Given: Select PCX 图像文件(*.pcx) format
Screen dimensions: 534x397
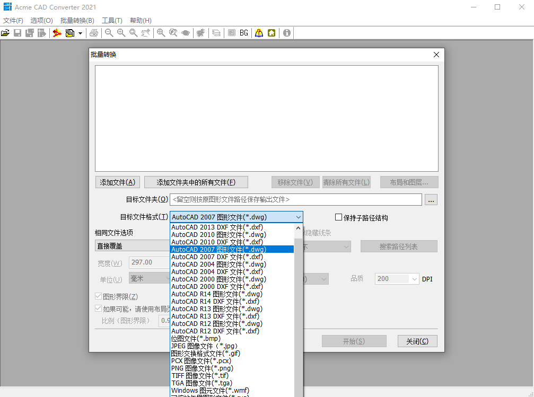Looking at the screenshot, I should (232, 361).
